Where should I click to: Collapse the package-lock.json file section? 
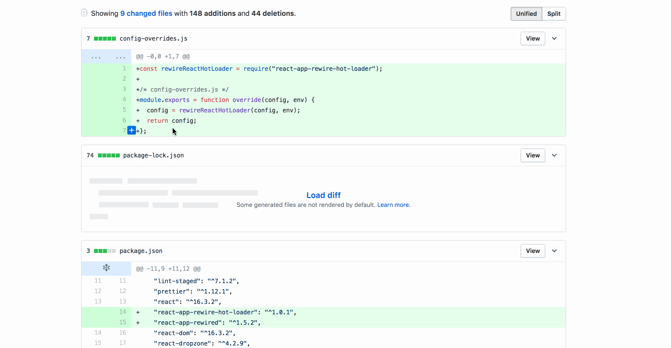554,155
